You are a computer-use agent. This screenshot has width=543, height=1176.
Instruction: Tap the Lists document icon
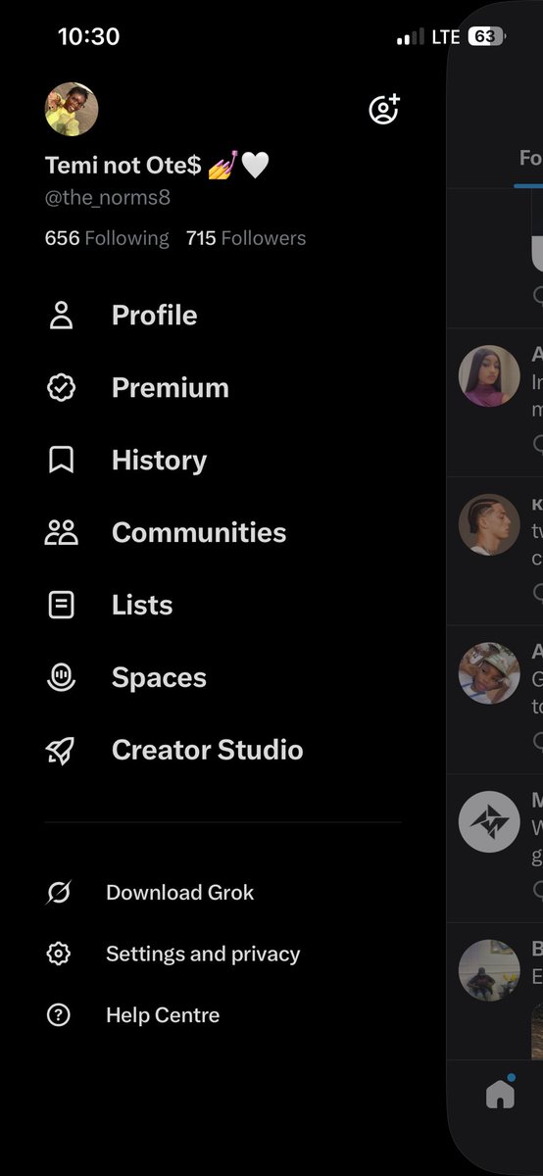click(61, 605)
